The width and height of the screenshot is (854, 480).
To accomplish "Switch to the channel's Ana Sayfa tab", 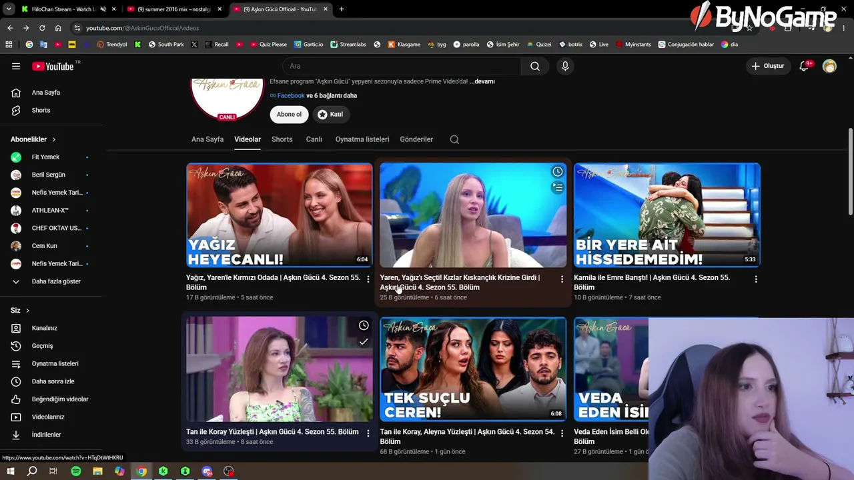I will point(207,139).
